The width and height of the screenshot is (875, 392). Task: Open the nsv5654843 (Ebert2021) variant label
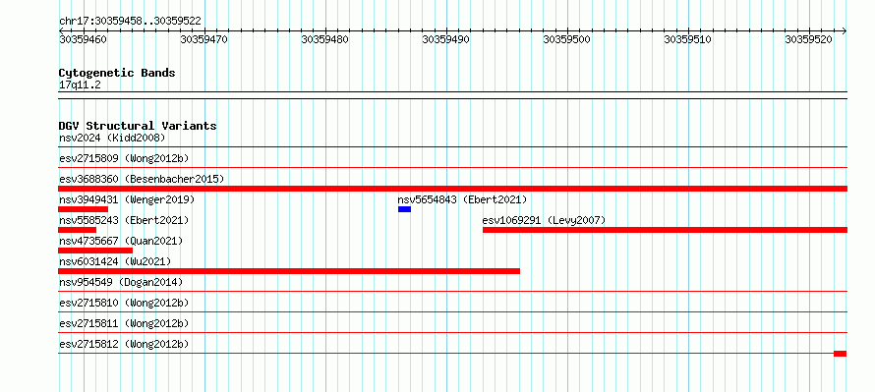[463, 199]
